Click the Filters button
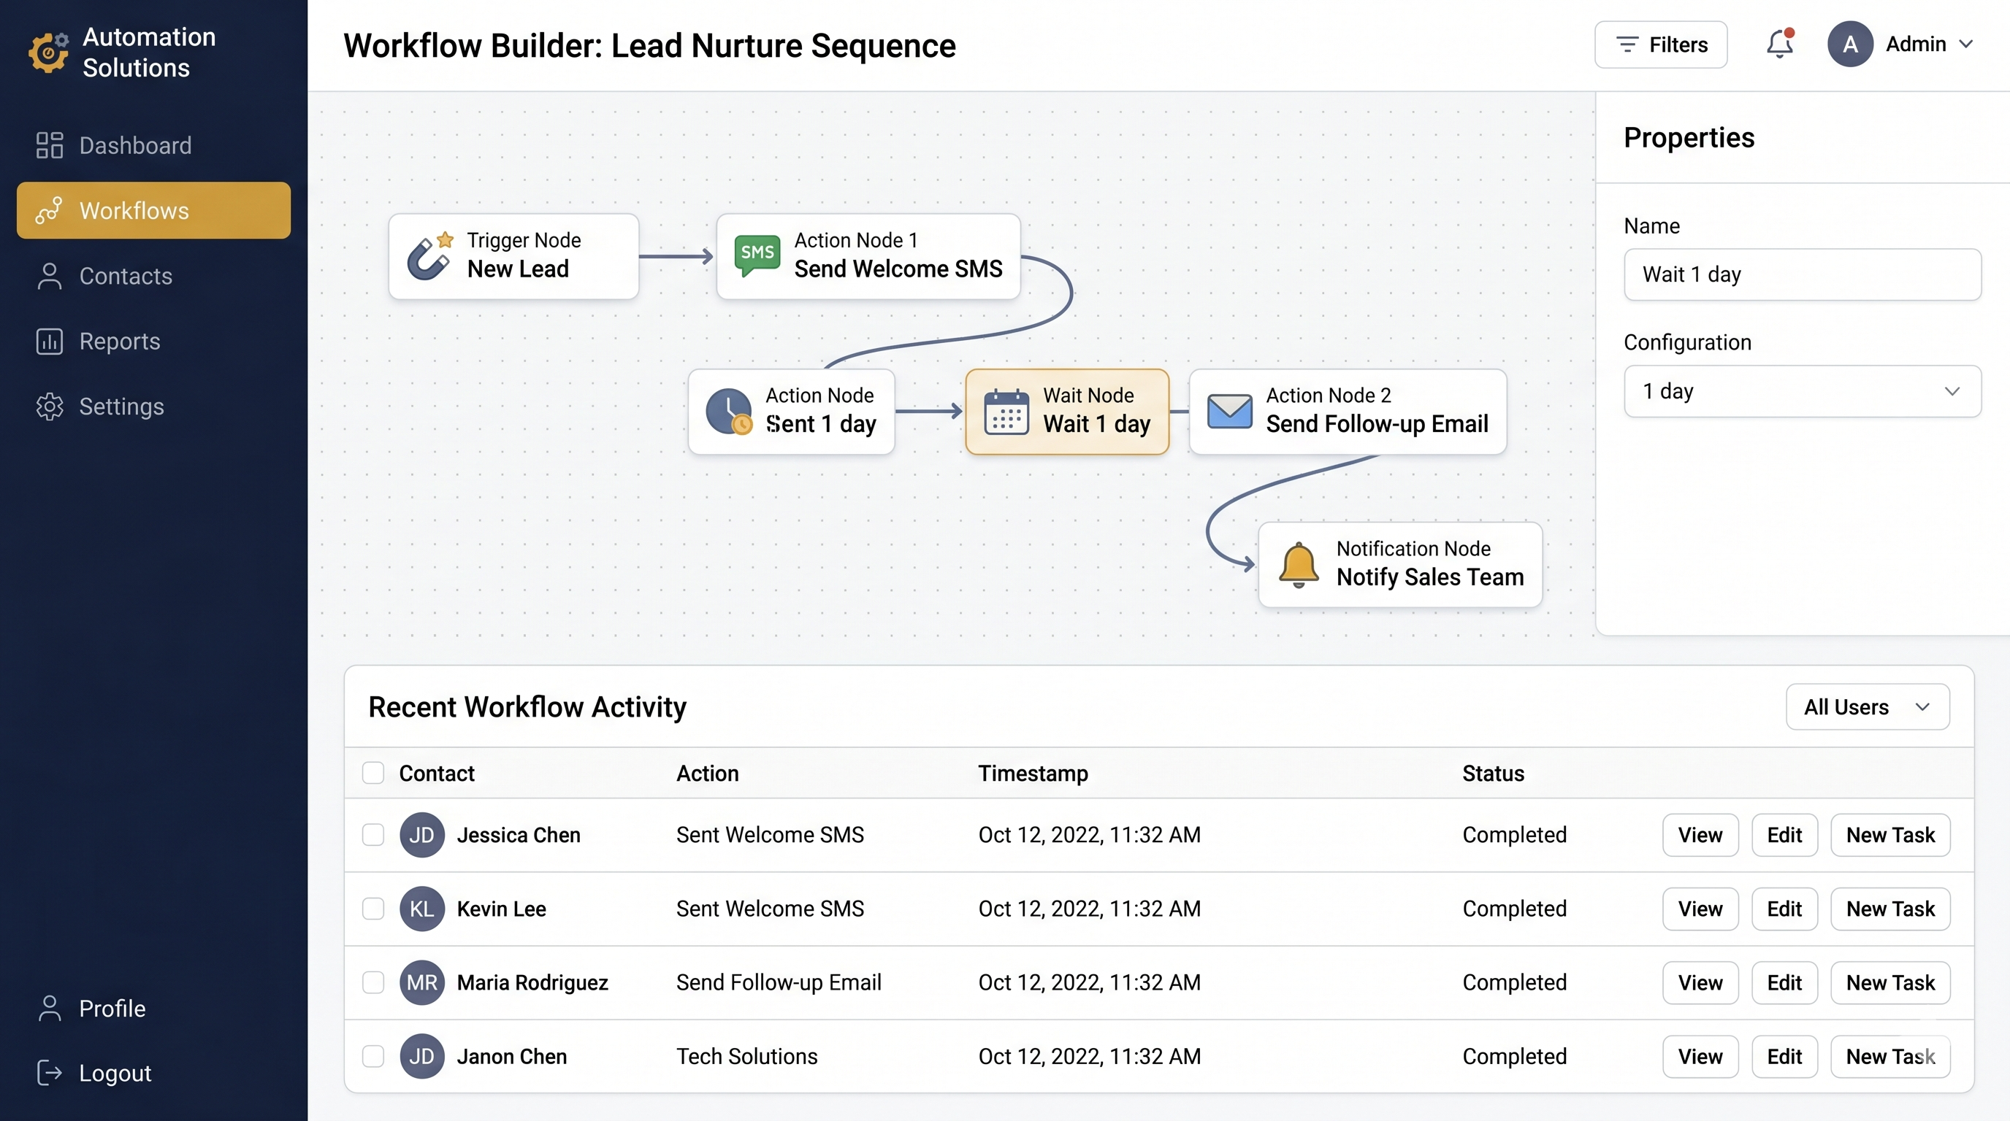The width and height of the screenshot is (2010, 1121). pos(1660,45)
